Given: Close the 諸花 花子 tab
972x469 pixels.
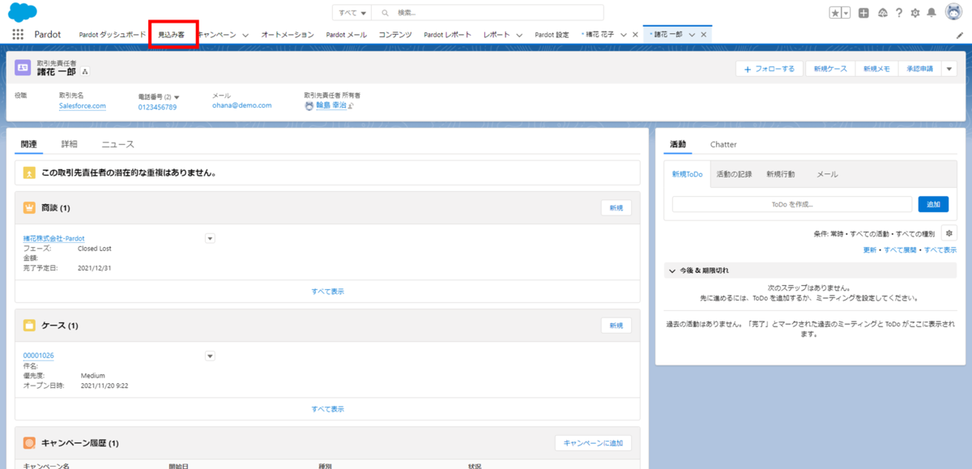Looking at the screenshot, I should (635, 35).
